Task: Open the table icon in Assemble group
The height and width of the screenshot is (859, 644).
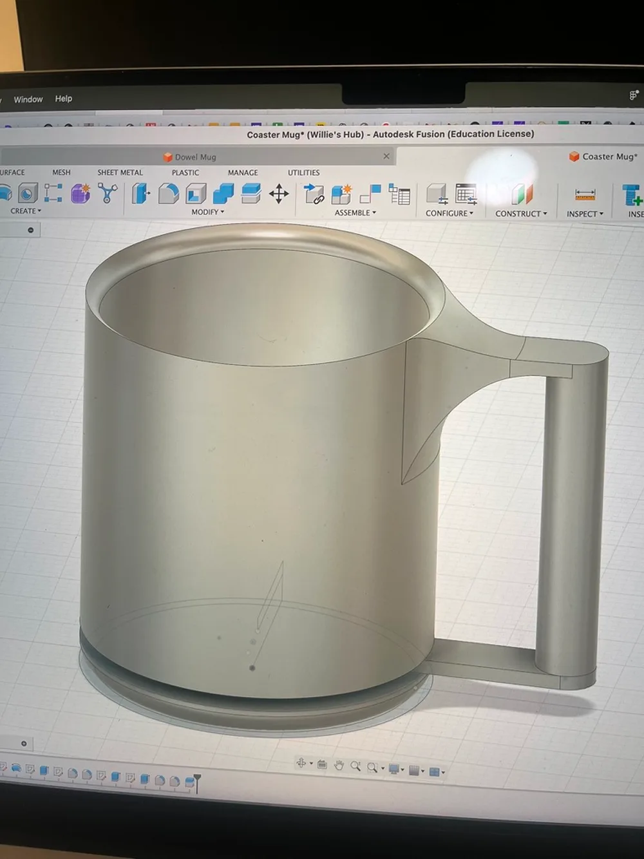Action: [399, 194]
